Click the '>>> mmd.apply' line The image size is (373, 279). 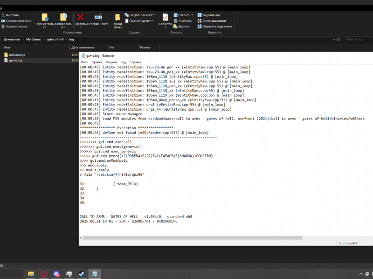(93, 166)
